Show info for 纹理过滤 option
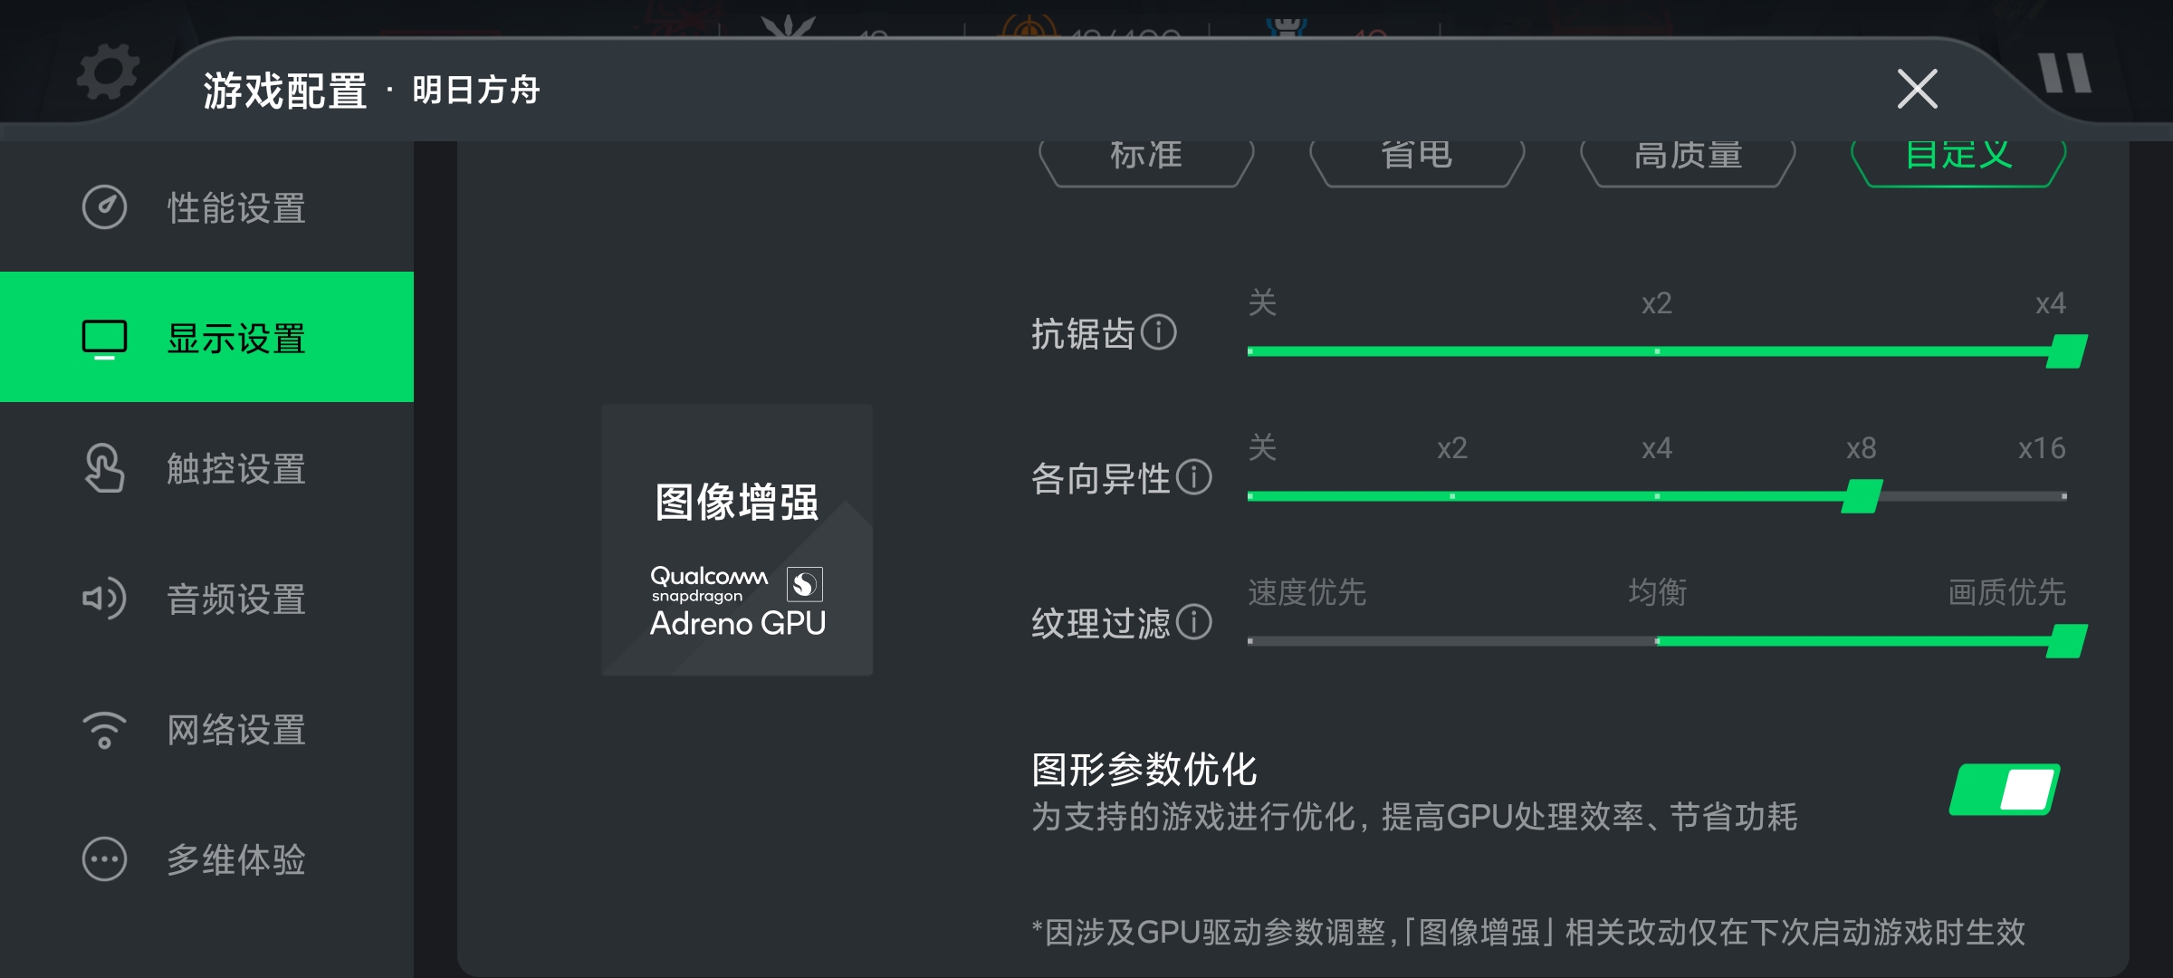 [1194, 622]
